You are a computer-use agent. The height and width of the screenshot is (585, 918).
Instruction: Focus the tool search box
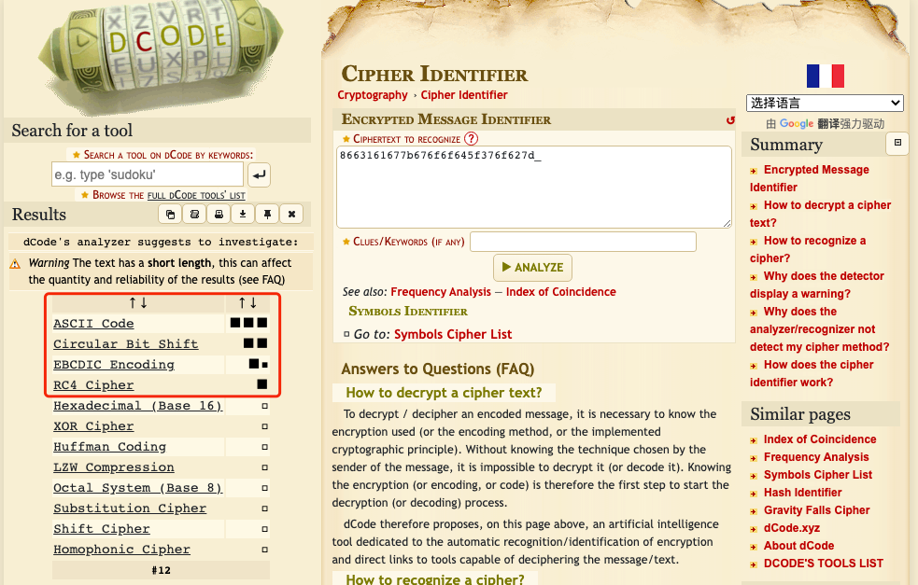(148, 174)
